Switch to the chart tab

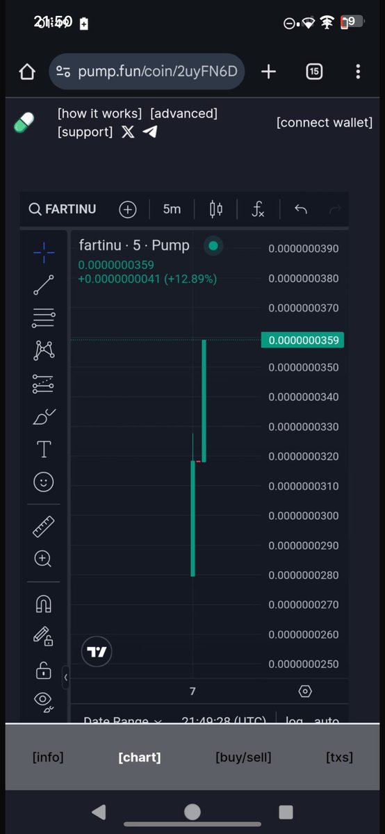tap(140, 758)
